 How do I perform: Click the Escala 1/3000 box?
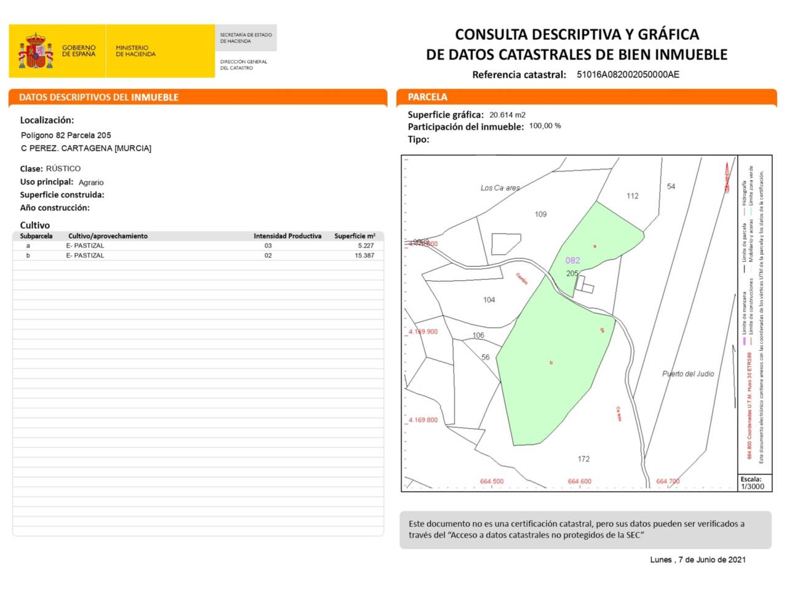[755, 482]
